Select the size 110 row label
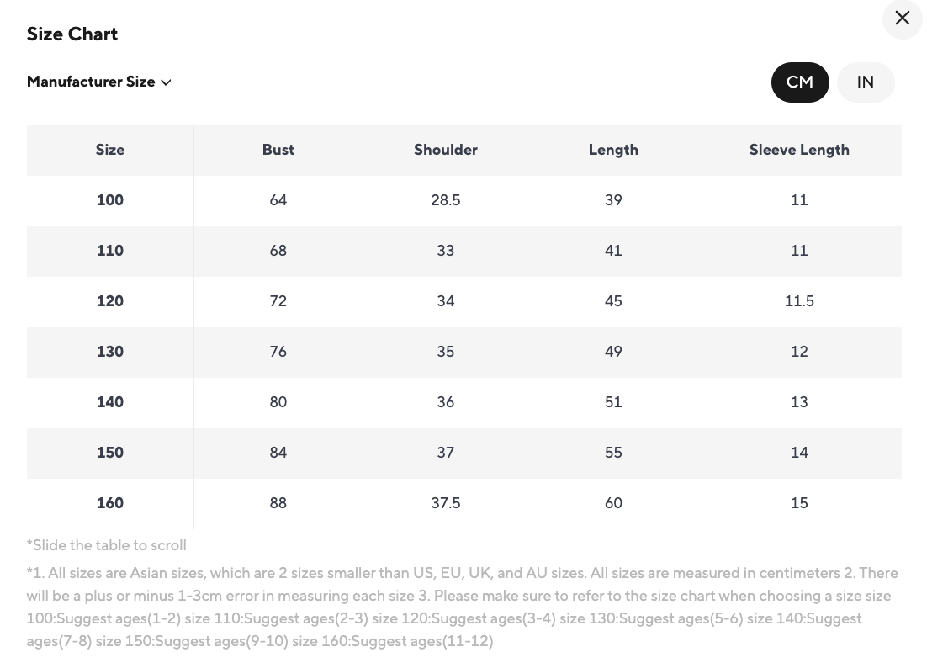This screenshot has width=927, height=663. (110, 251)
